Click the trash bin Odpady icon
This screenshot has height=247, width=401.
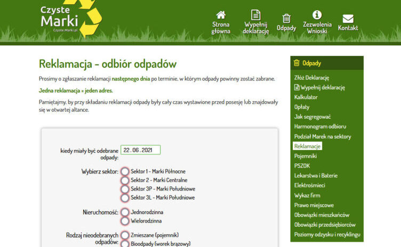click(286, 19)
